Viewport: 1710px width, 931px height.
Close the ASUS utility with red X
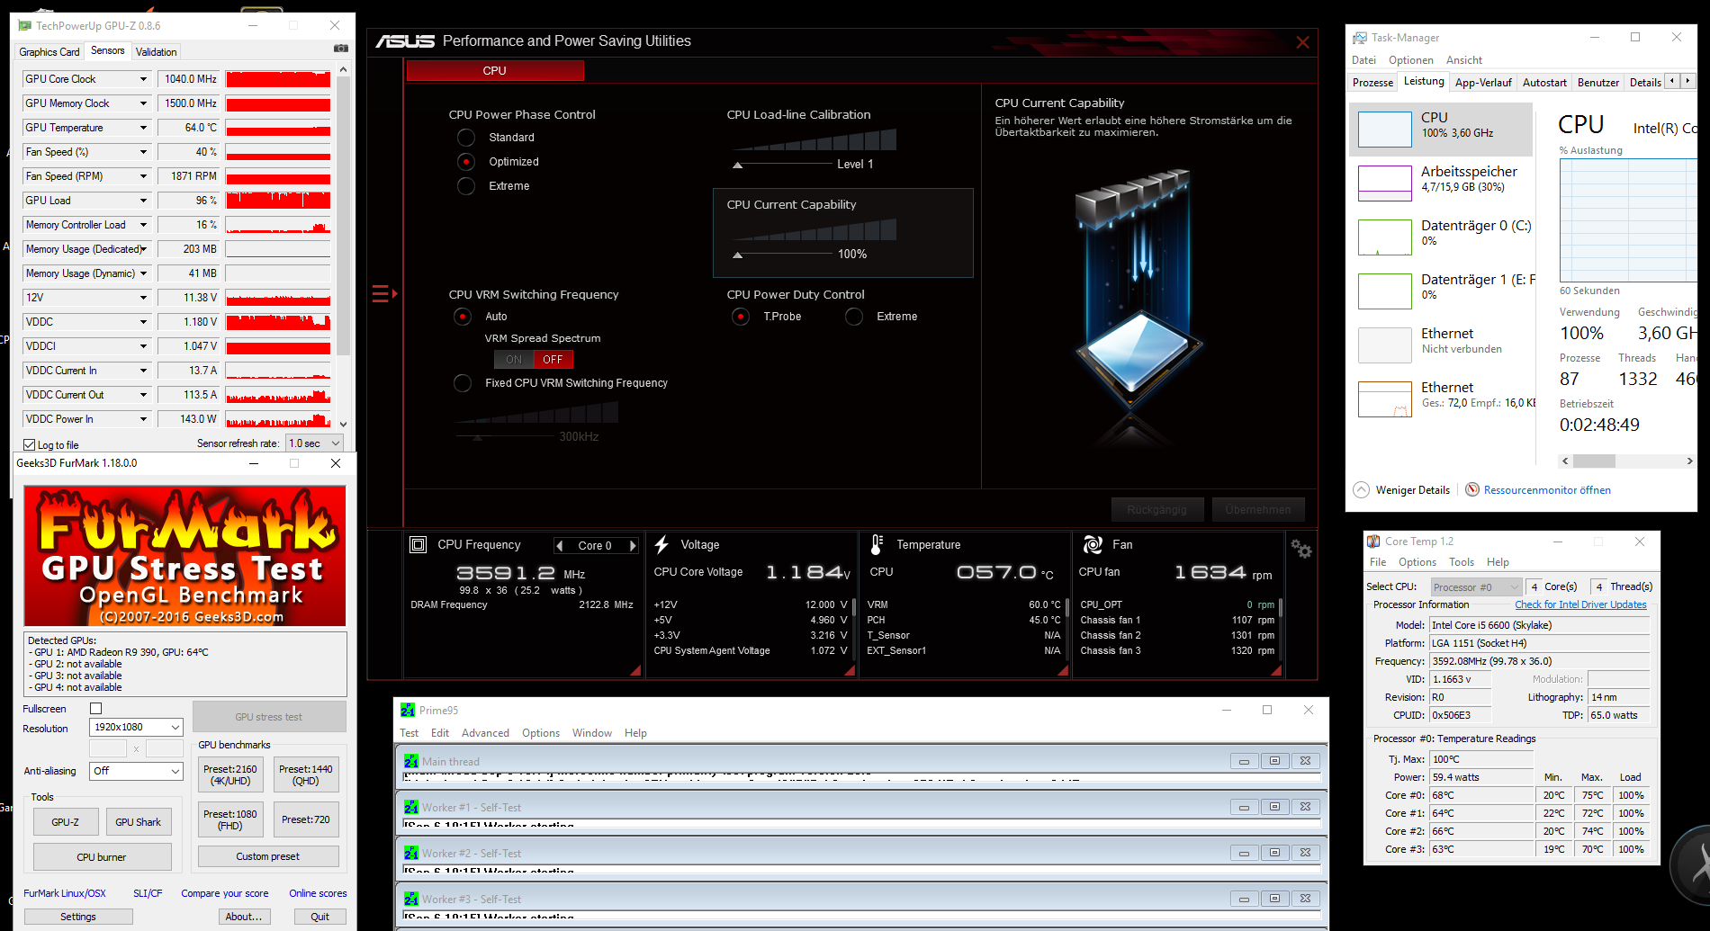1302,42
